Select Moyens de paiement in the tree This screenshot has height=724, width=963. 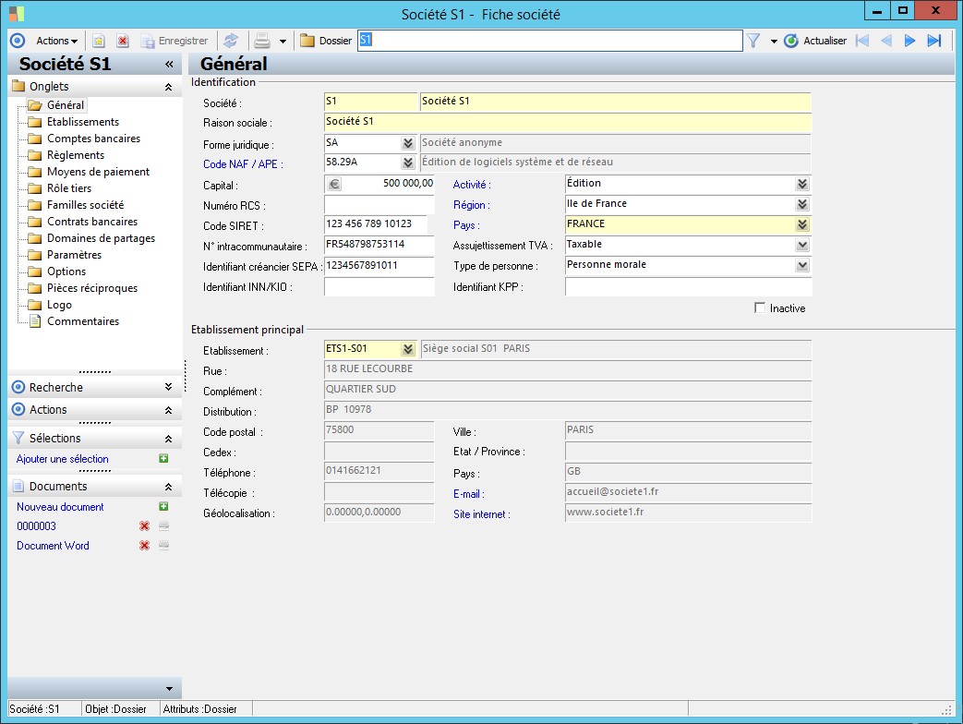point(98,172)
